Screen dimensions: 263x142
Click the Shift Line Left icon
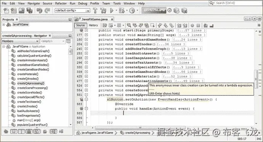179,25
